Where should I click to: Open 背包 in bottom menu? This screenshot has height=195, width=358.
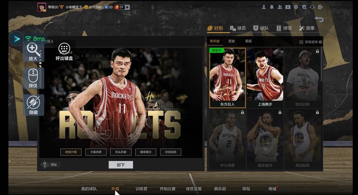click(246, 189)
